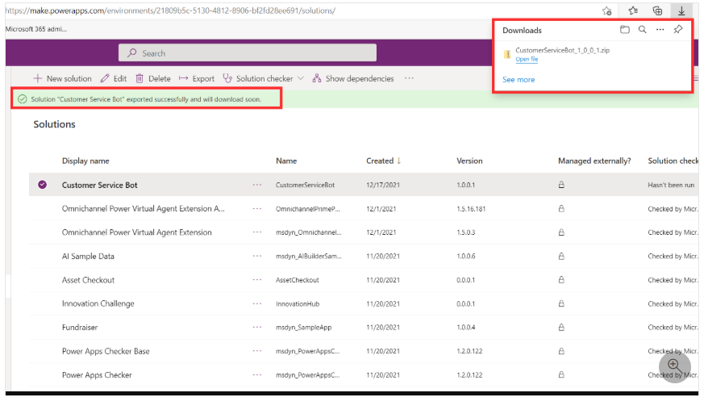
Task: Open Customer Service Bot solution
Action: [x=100, y=185]
